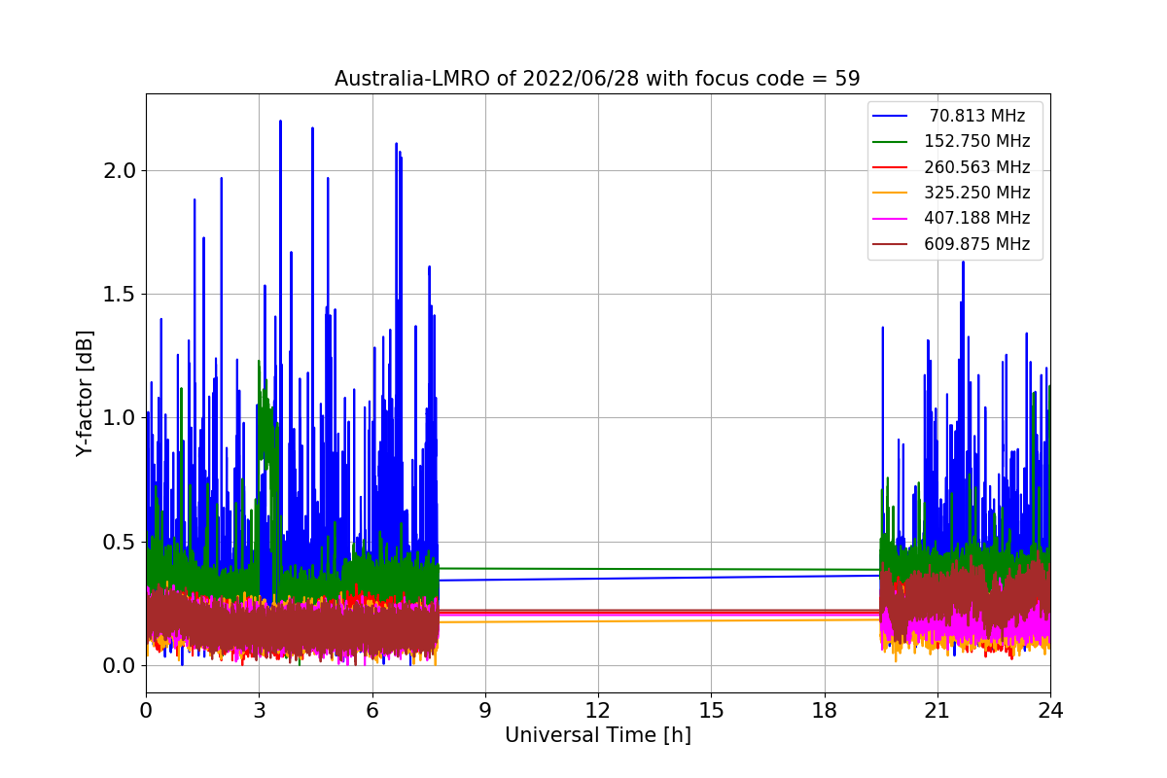Click the 70.813 MHz legend label

point(976,116)
